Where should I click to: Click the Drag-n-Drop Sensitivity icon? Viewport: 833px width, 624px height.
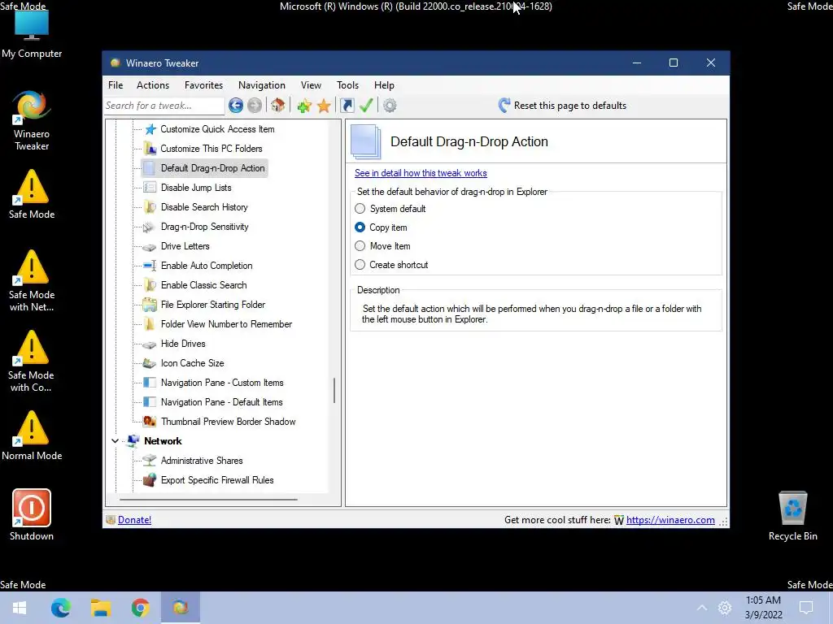click(x=149, y=227)
